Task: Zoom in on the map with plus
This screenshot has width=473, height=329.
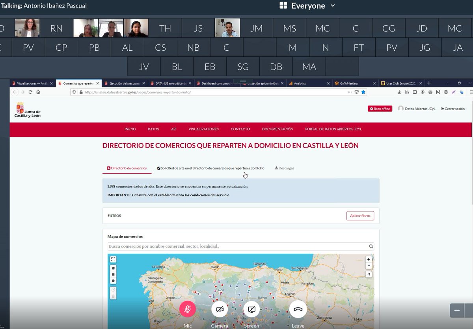Action: tap(369, 259)
